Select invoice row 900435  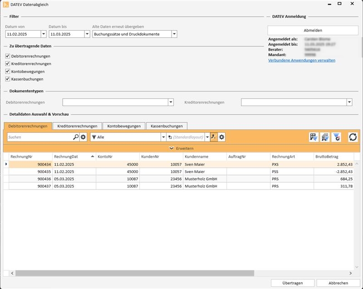tap(179, 172)
